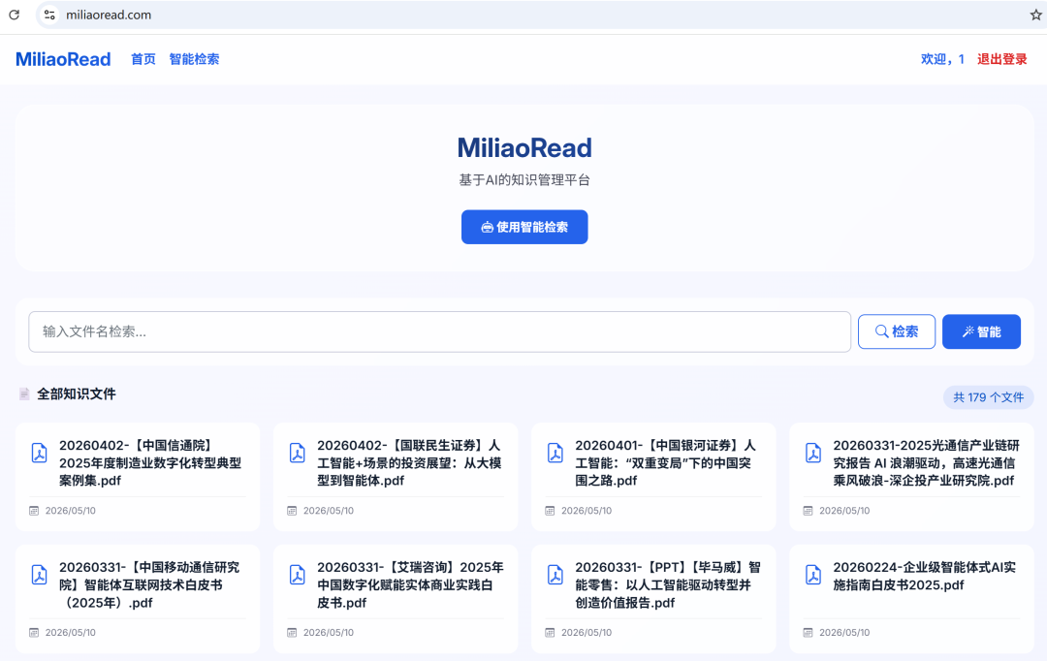Focus the 输入文件名检索 input field
Image resolution: width=1047 pixels, height=661 pixels.
point(439,331)
